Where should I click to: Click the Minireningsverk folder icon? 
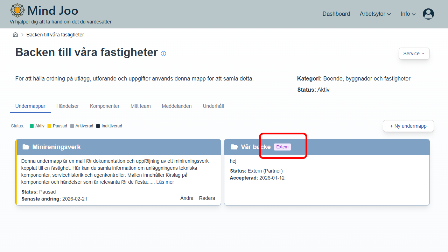[x=26, y=147]
